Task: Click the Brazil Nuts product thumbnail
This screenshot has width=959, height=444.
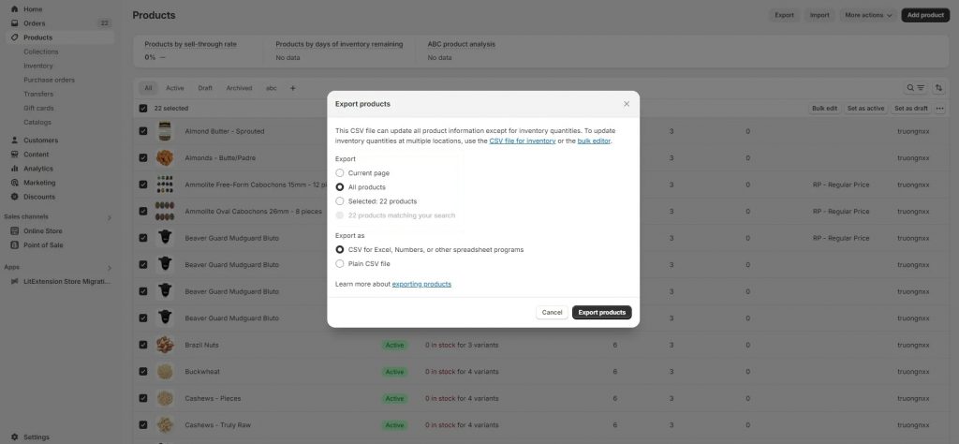Action: [x=165, y=345]
